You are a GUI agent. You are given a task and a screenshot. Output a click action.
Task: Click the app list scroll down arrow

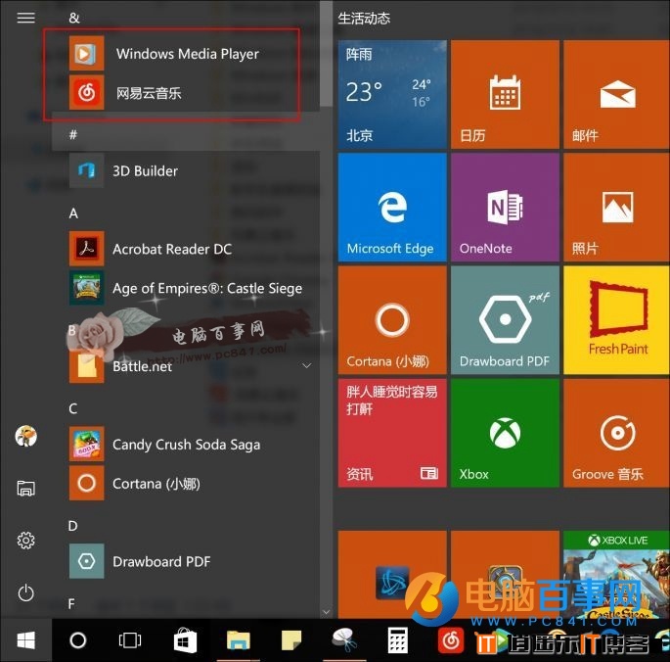[x=327, y=612]
